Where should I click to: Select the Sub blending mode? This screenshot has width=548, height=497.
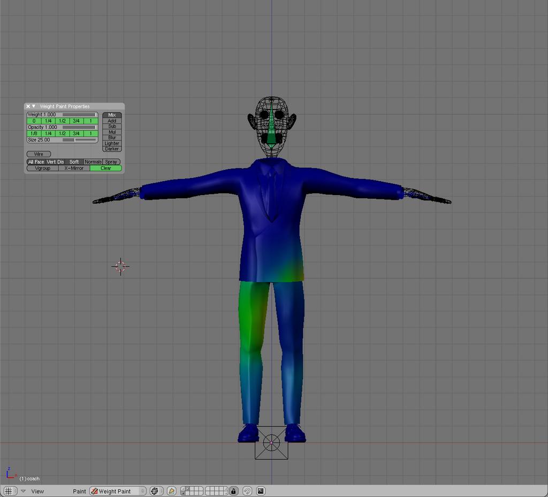click(112, 126)
